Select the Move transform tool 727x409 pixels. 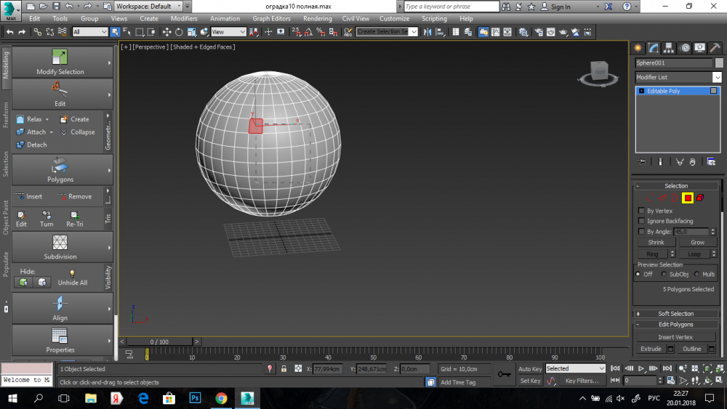click(x=166, y=32)
